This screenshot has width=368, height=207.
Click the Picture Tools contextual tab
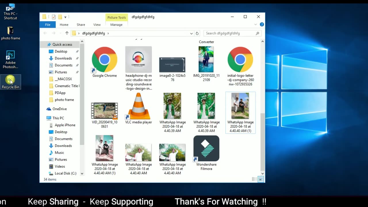click(x=116, y=18)
